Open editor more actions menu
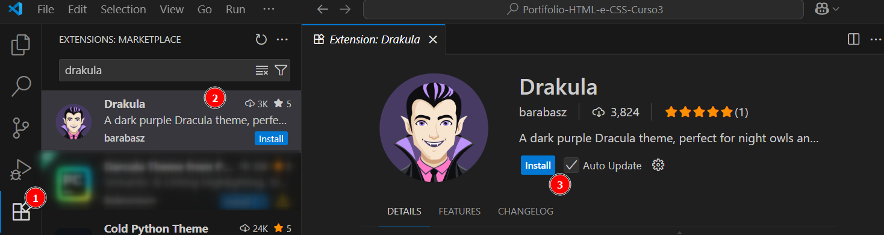Viewport: 884px width, 235px height. click(x=876, y=40)
